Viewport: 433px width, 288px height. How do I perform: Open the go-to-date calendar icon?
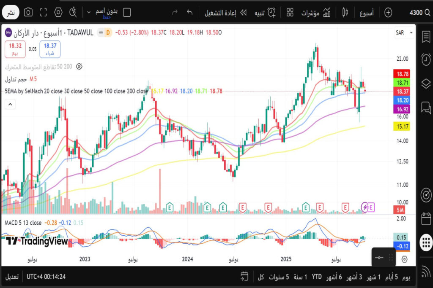click(x=244, y=277)
